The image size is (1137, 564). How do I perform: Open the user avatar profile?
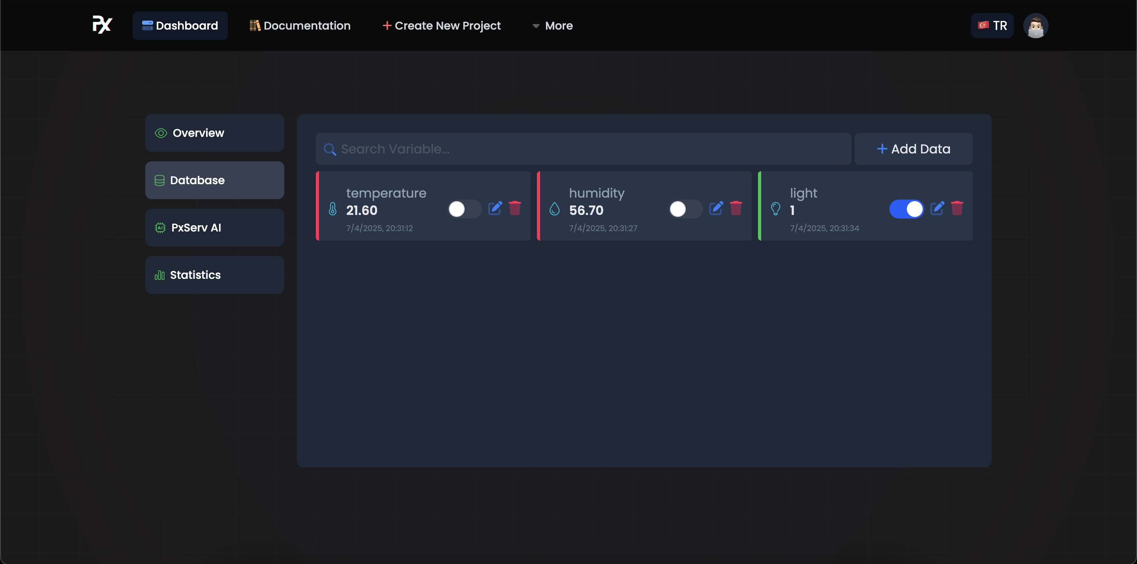click(x=1036, y=26)
